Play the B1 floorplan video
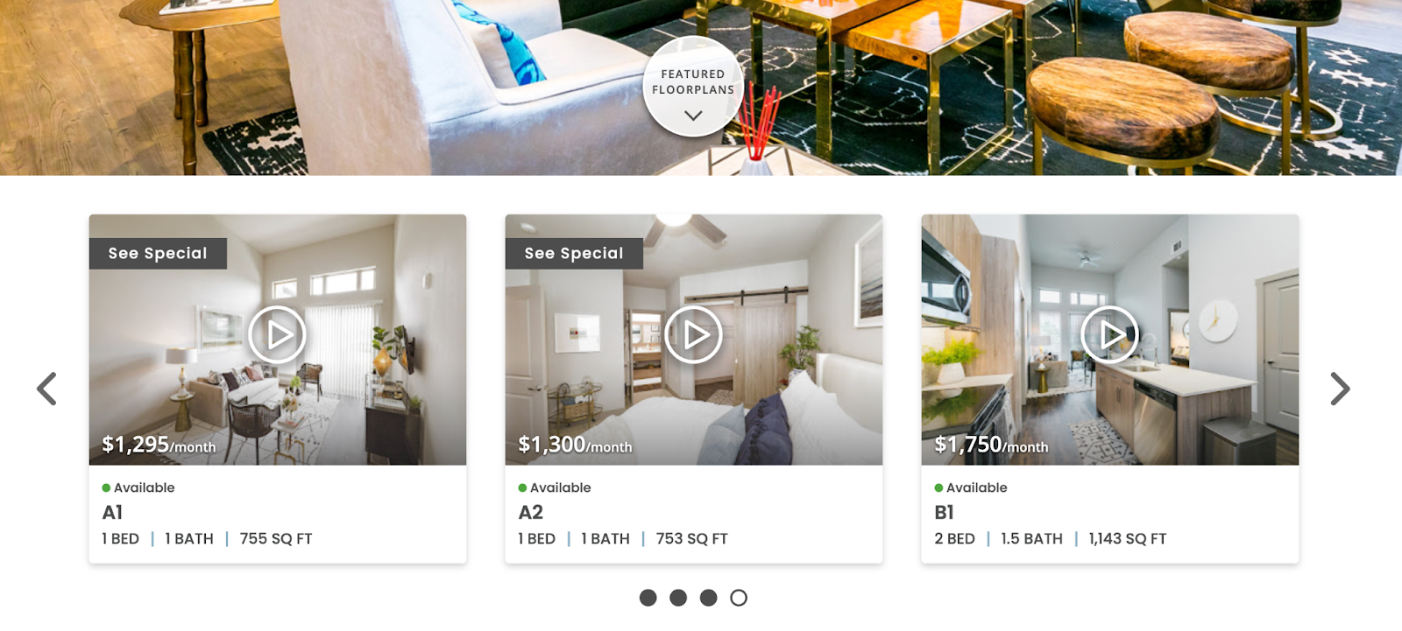This screenshot has width=1402, height=631. (x=1109, y=334)
